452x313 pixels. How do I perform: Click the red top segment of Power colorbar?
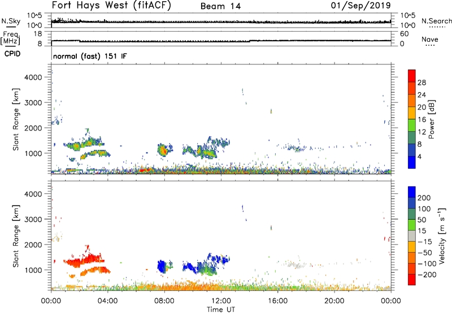point(412,76)
